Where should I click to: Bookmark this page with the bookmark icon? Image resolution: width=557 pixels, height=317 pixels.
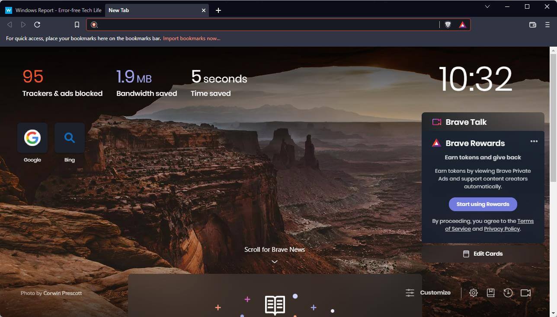pos(77,25)
